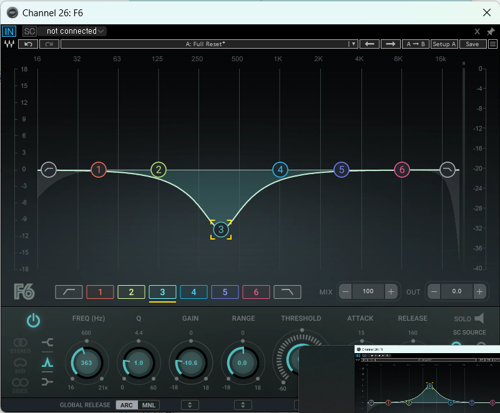Click the redo arrow in the toolbar
Viewport: 500px width, 413px height.
tap(49, 44)
